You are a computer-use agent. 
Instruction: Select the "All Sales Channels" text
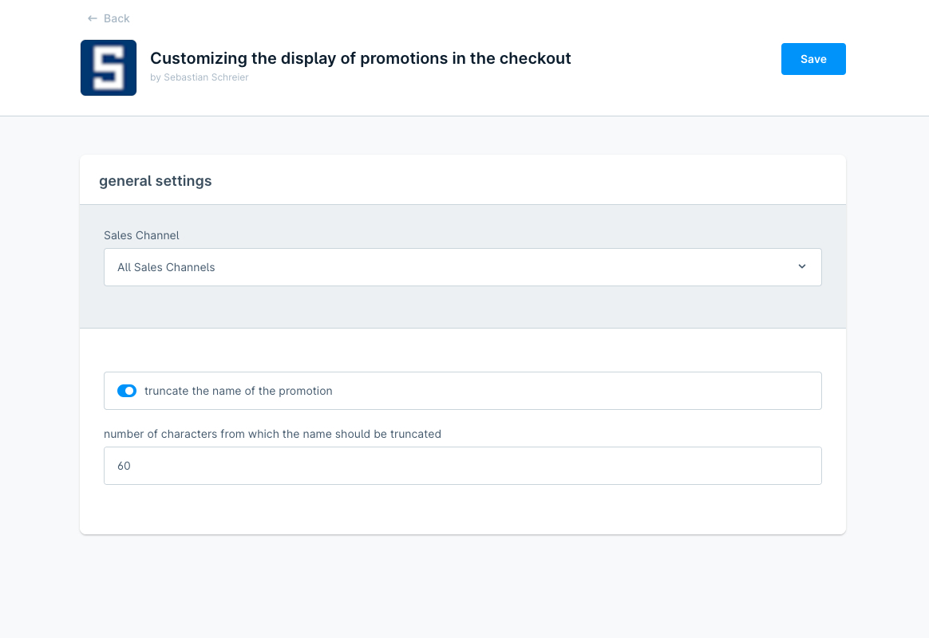[x=166, y=267]
